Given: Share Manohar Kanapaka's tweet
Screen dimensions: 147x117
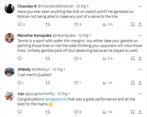Looking at the screenshot, I should (140, 58).
